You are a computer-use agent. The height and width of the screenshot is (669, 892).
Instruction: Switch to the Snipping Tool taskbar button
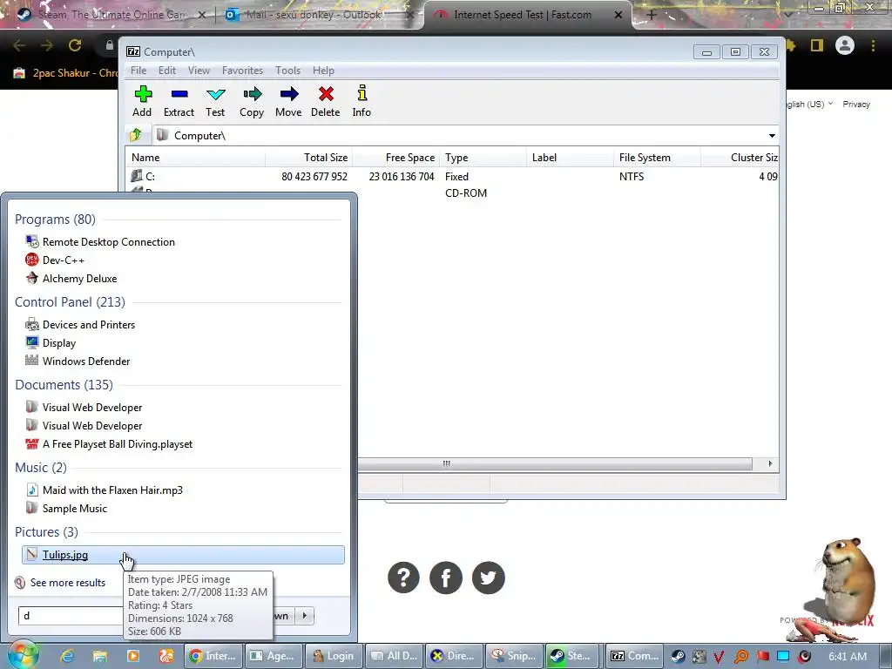514,656
